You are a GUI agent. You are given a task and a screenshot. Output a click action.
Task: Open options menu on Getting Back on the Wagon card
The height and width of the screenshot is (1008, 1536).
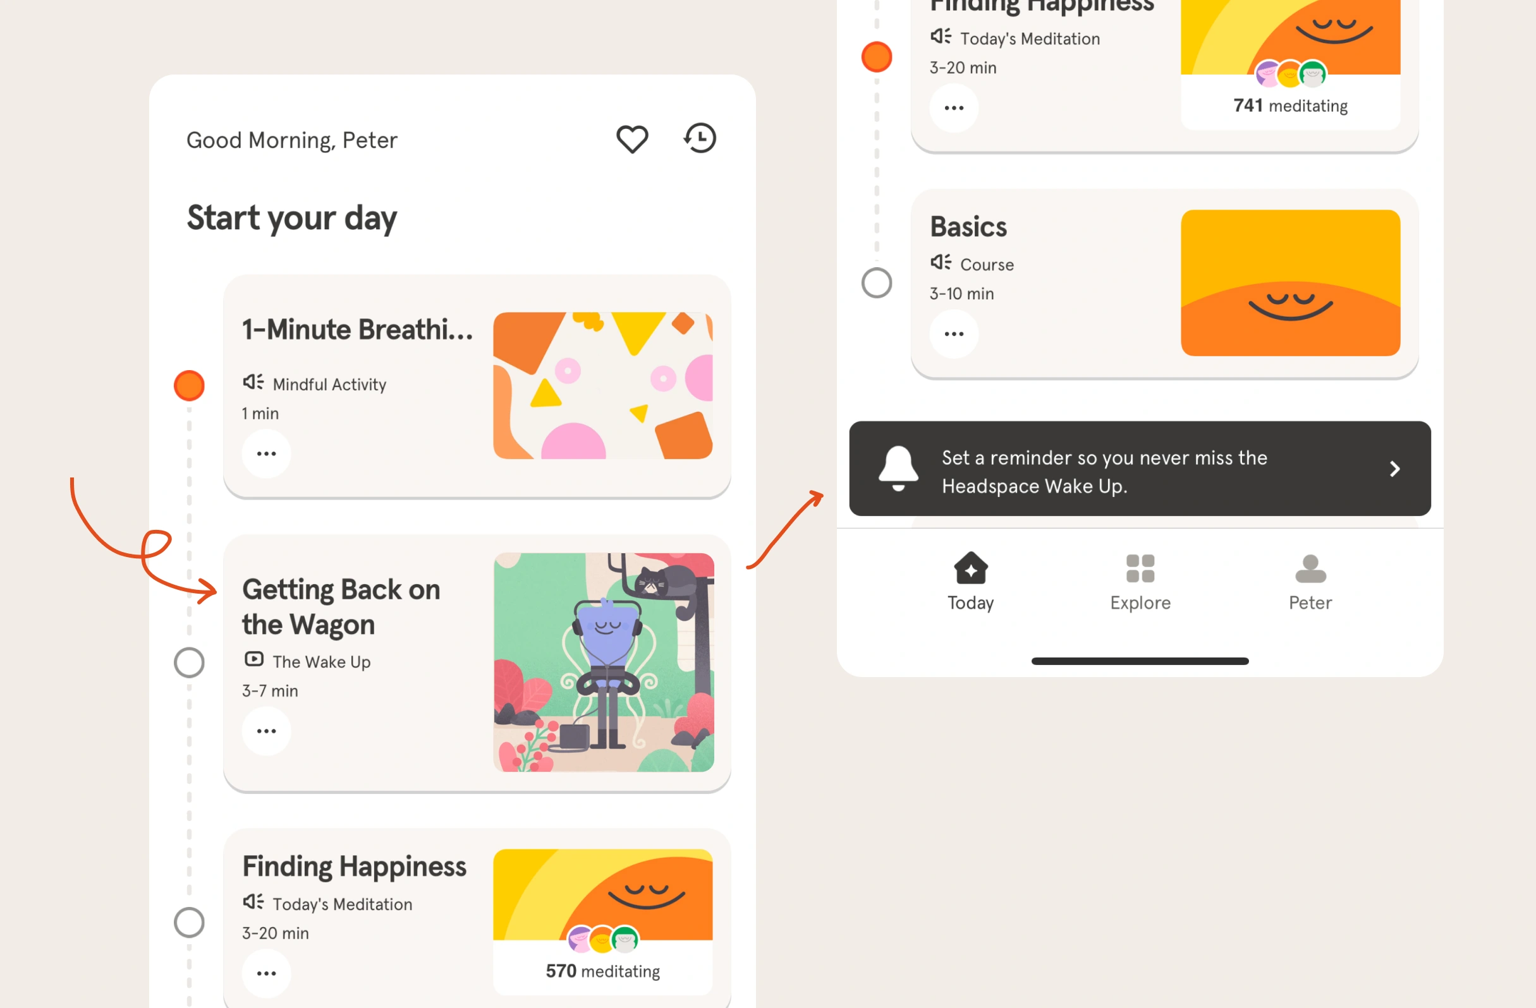pos(267,731)
